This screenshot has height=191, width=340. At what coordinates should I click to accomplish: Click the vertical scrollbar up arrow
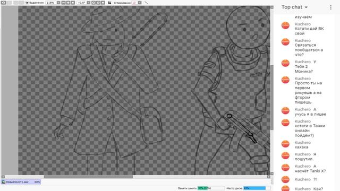272,7
